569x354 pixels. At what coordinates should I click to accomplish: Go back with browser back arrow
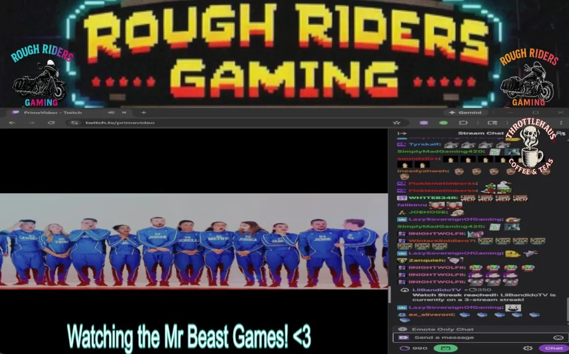pos(12,123)
